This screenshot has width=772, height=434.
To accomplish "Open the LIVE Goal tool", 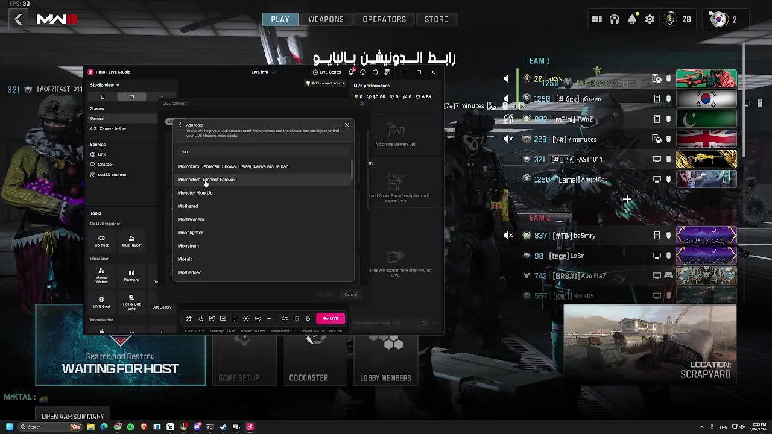I will 101,302.
